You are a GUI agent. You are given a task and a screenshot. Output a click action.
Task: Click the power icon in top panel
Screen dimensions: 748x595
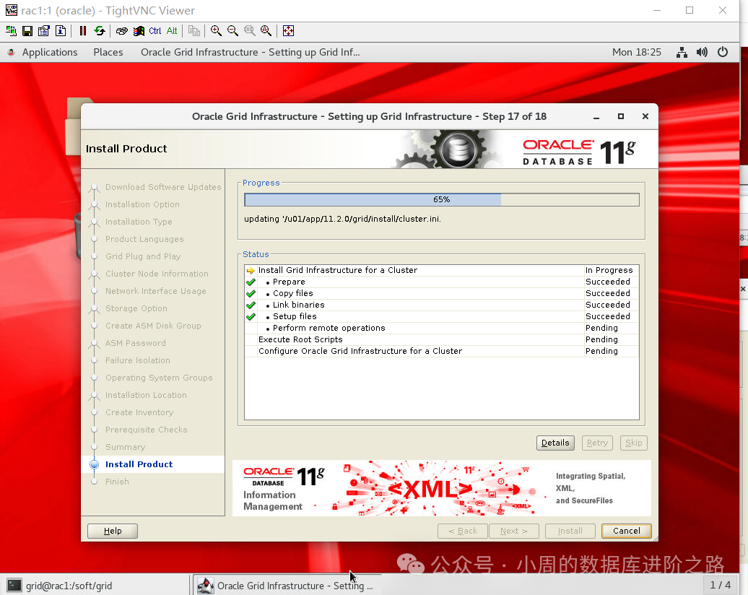point(723,52)
